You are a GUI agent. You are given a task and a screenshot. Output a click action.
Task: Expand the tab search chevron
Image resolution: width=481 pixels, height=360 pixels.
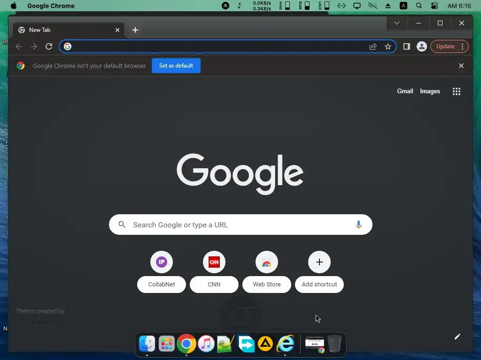(396, 23)
